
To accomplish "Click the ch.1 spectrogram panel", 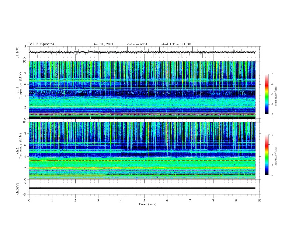I will pyautogui.click(x=142, y=90).
